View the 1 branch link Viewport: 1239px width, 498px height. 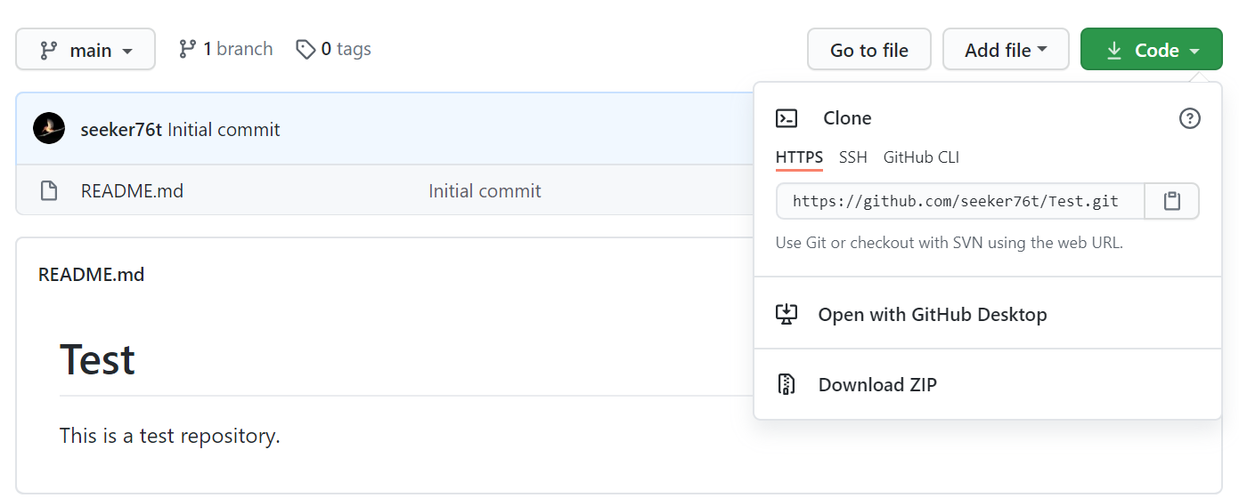(226, 49)
